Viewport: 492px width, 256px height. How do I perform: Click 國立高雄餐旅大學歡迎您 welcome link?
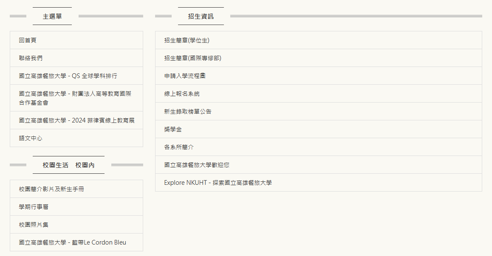[197, 165]
